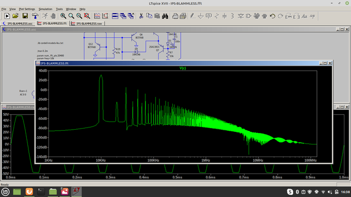The width and height of the screenshot is (351, 197).
Task: Click the Pick Visible Traces icon
Action: [x=97, y=16]
